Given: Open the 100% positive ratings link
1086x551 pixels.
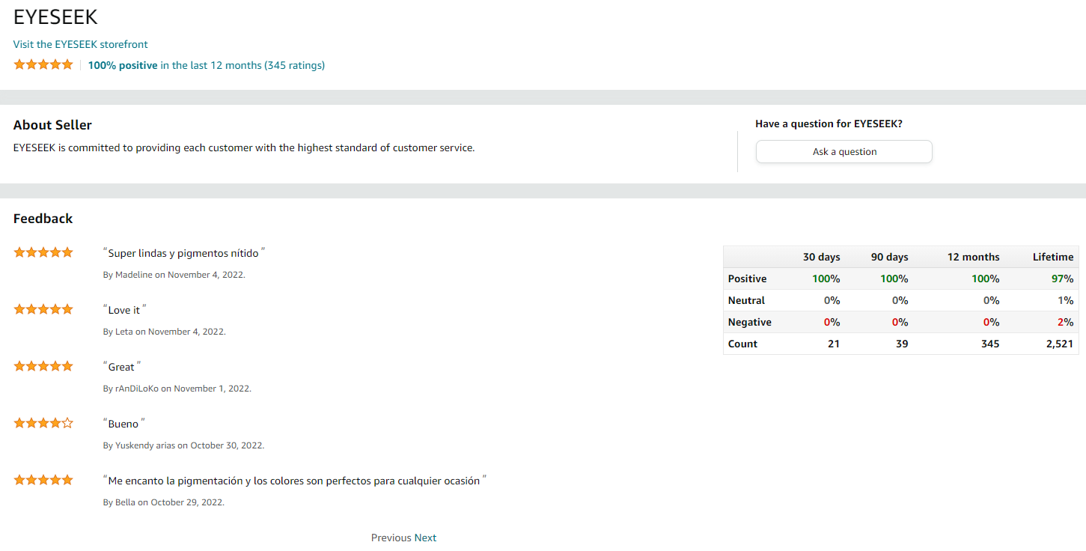Looking at the screenshot, I should tap(207, 65).
